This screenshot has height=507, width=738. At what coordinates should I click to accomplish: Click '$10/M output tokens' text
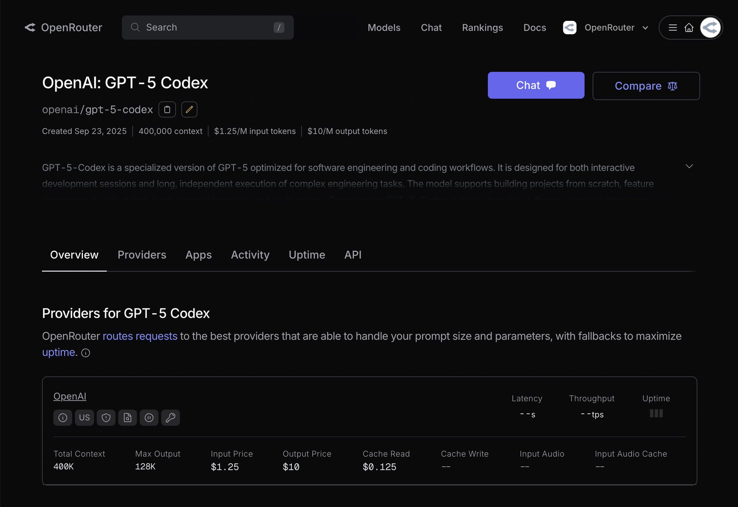[347, 131]
